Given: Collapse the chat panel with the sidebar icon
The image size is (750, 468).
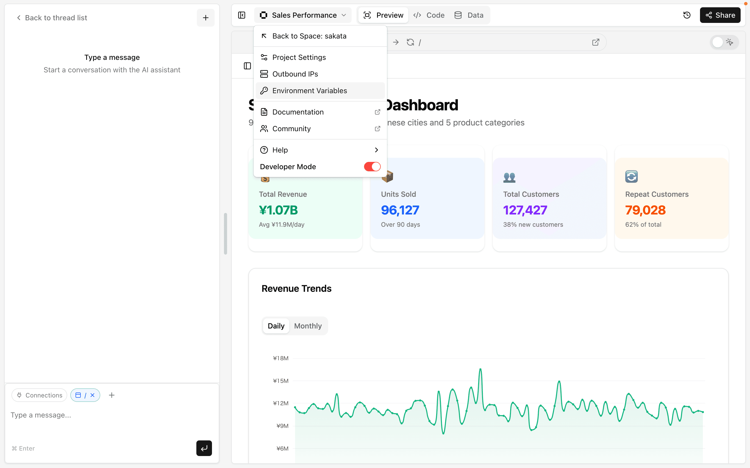Looking at the screenshot, I should click(x=242, y=15).
